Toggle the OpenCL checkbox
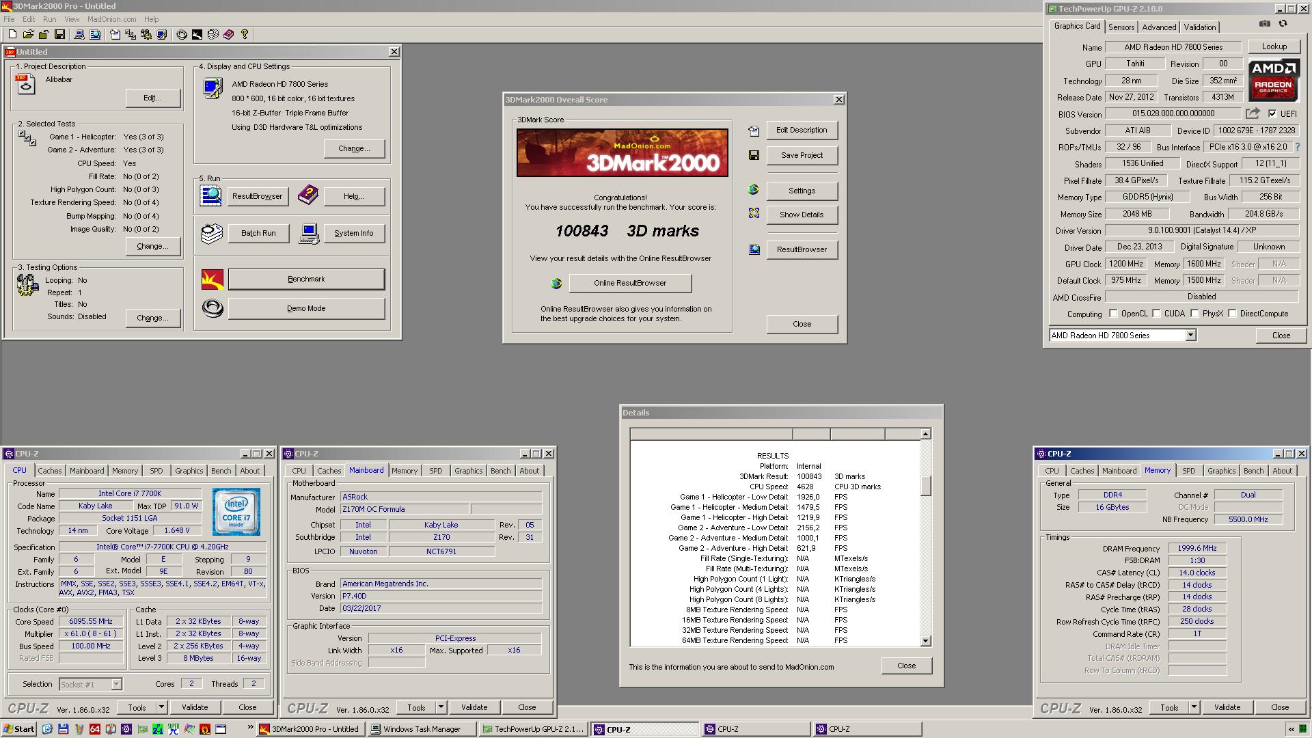 click(1113, 314)
